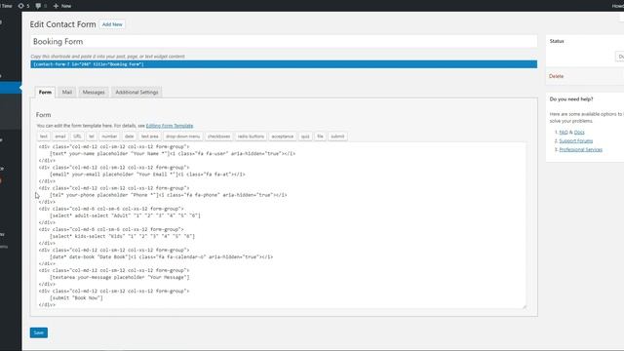Image resolution: width=624 pixels, height=351 pixels.
Task: Open the FAQ help link
Action: pos(564,133)
